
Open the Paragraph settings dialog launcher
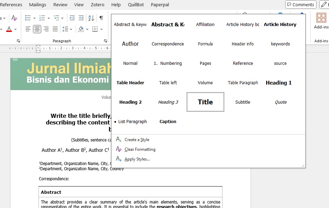pyautogui.click(x=106, y=41)
